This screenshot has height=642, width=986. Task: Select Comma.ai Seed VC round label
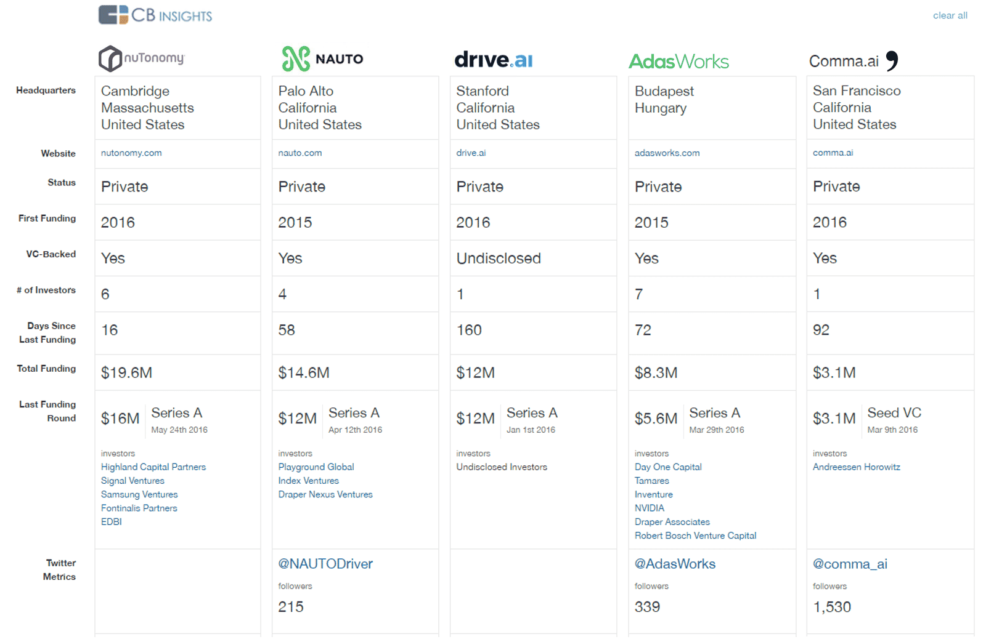894,412
